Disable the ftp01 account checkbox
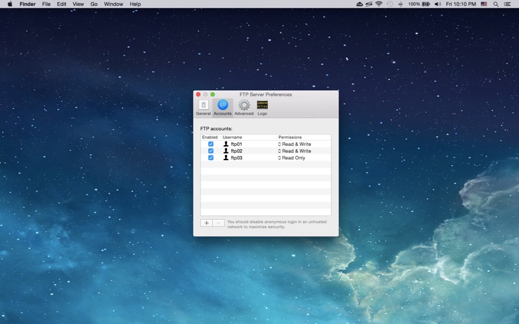 (x=211, y=144)
